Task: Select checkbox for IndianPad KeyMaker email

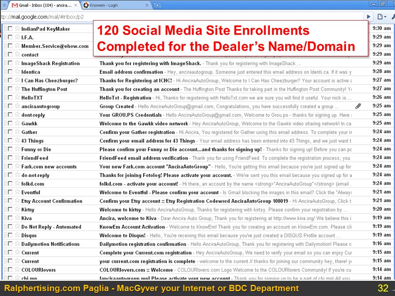Action: 10,28
